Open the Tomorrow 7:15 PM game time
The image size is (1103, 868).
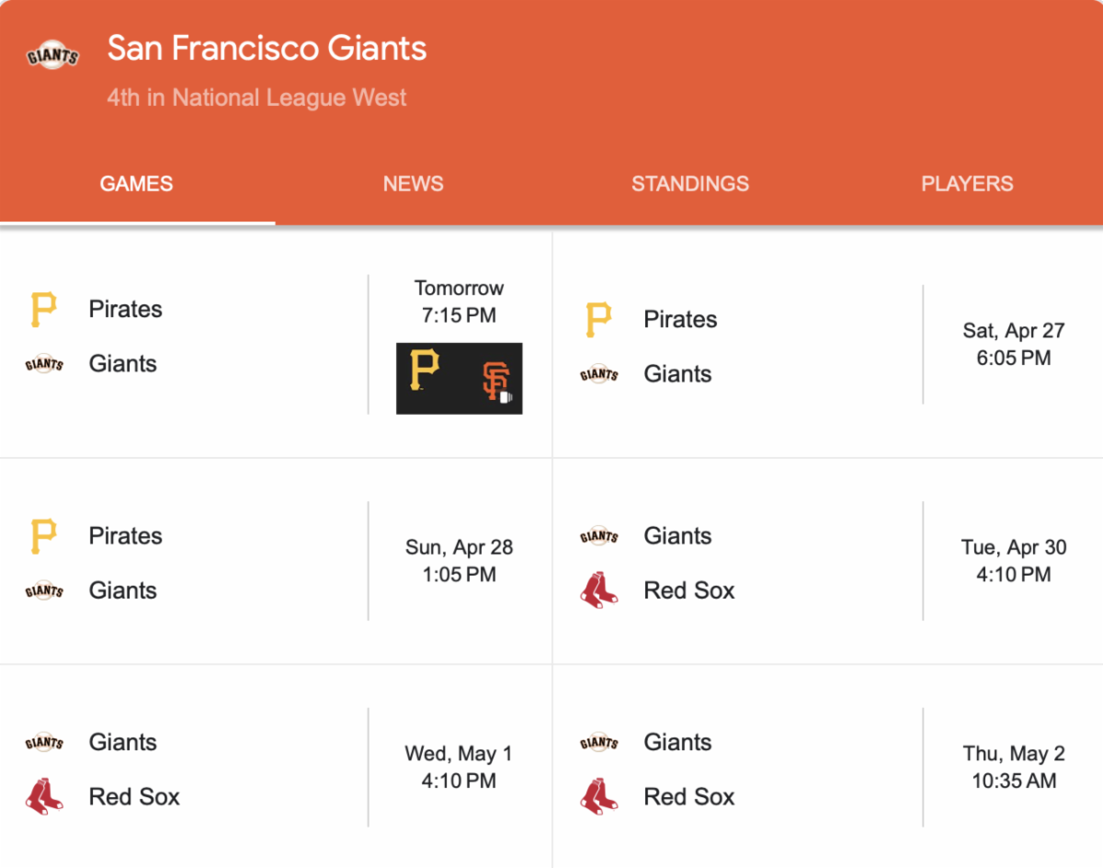(x=459, y=302)
